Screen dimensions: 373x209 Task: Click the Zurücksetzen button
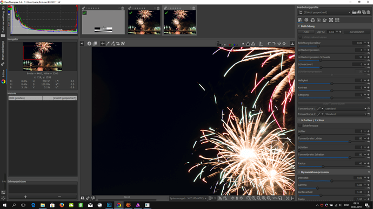coord(357,32)
